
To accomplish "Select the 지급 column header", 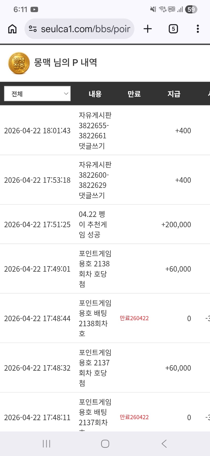I will tap(174, 94).
